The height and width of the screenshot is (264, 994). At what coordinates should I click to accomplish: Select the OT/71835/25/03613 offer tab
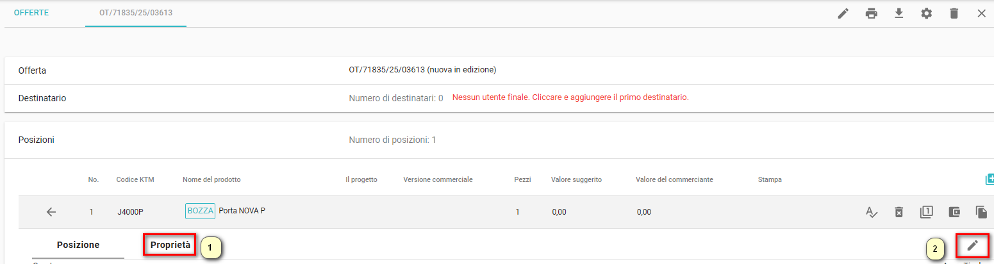pyautogui.click(x=135, y=13)
